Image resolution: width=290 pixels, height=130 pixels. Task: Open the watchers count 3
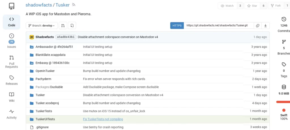240,6
